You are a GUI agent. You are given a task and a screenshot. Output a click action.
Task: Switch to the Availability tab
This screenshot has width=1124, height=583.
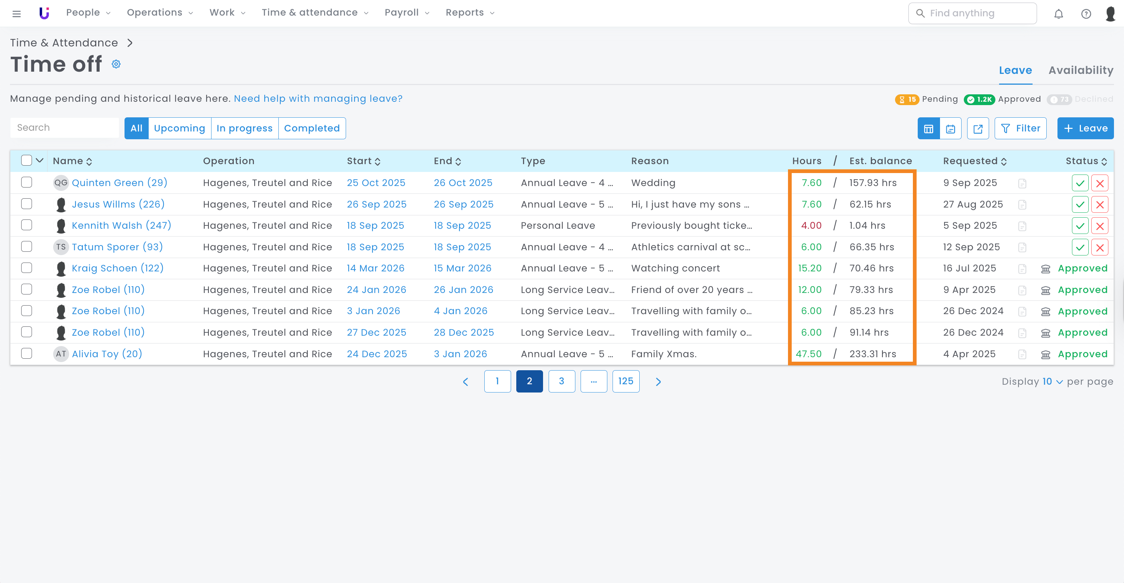pos(1081,70)
